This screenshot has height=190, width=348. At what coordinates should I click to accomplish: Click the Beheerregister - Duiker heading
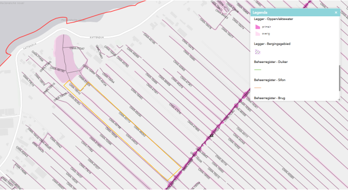tap(271, 62)
